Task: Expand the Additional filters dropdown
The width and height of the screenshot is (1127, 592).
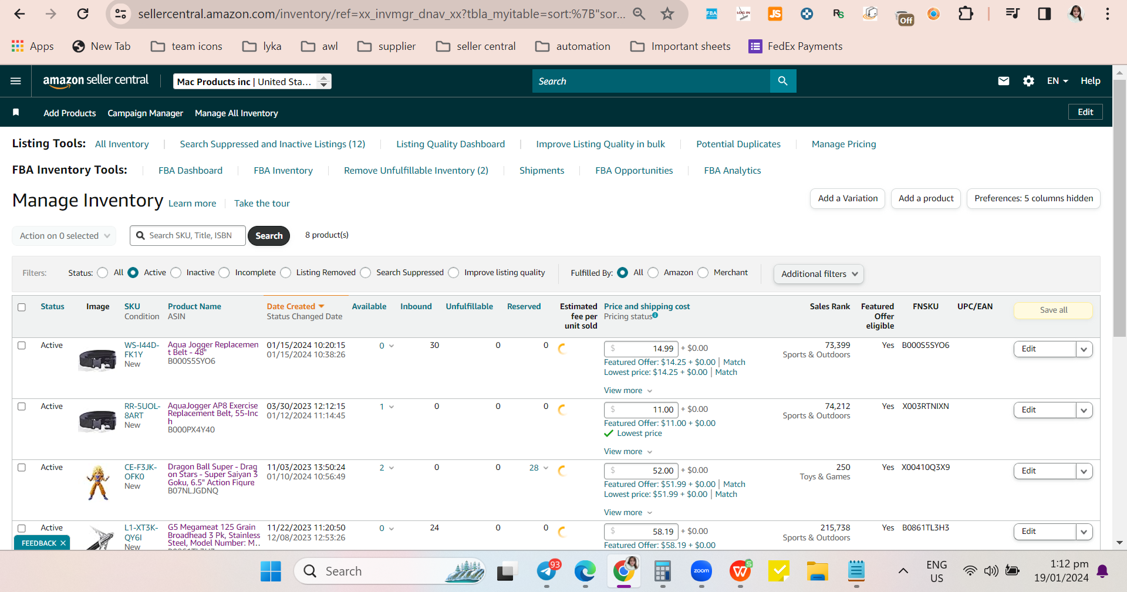Action: (819, 274)
